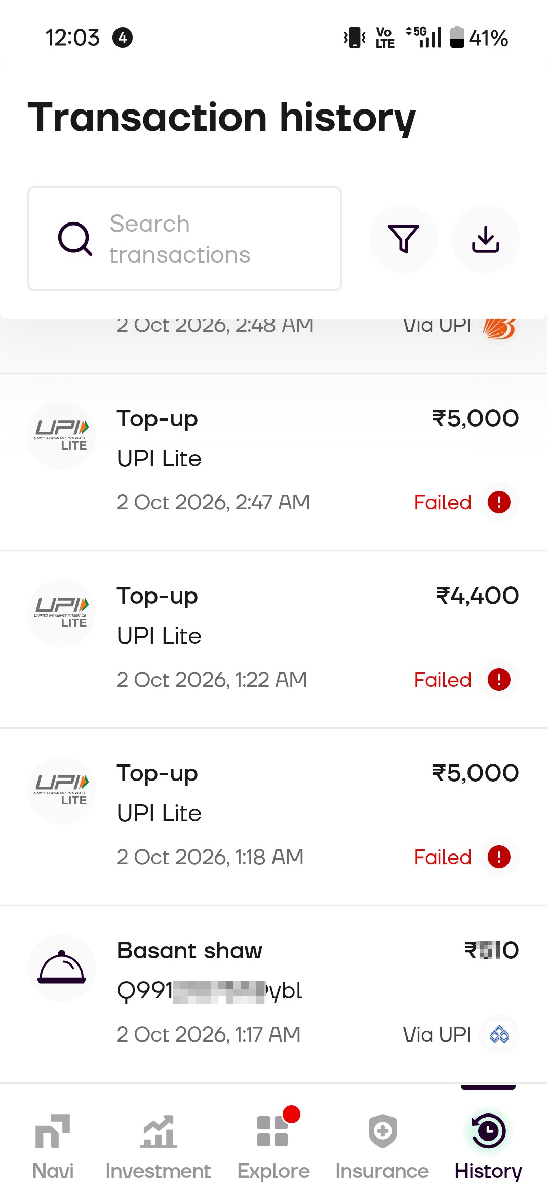This screenshot has width=547, height=1188.
Task: Click UPI Lite logo of ₹4,400 top-up
Action: [x=61, y=613]
